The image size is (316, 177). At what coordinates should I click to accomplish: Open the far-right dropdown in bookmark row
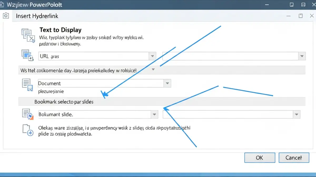tap(297, 115)
